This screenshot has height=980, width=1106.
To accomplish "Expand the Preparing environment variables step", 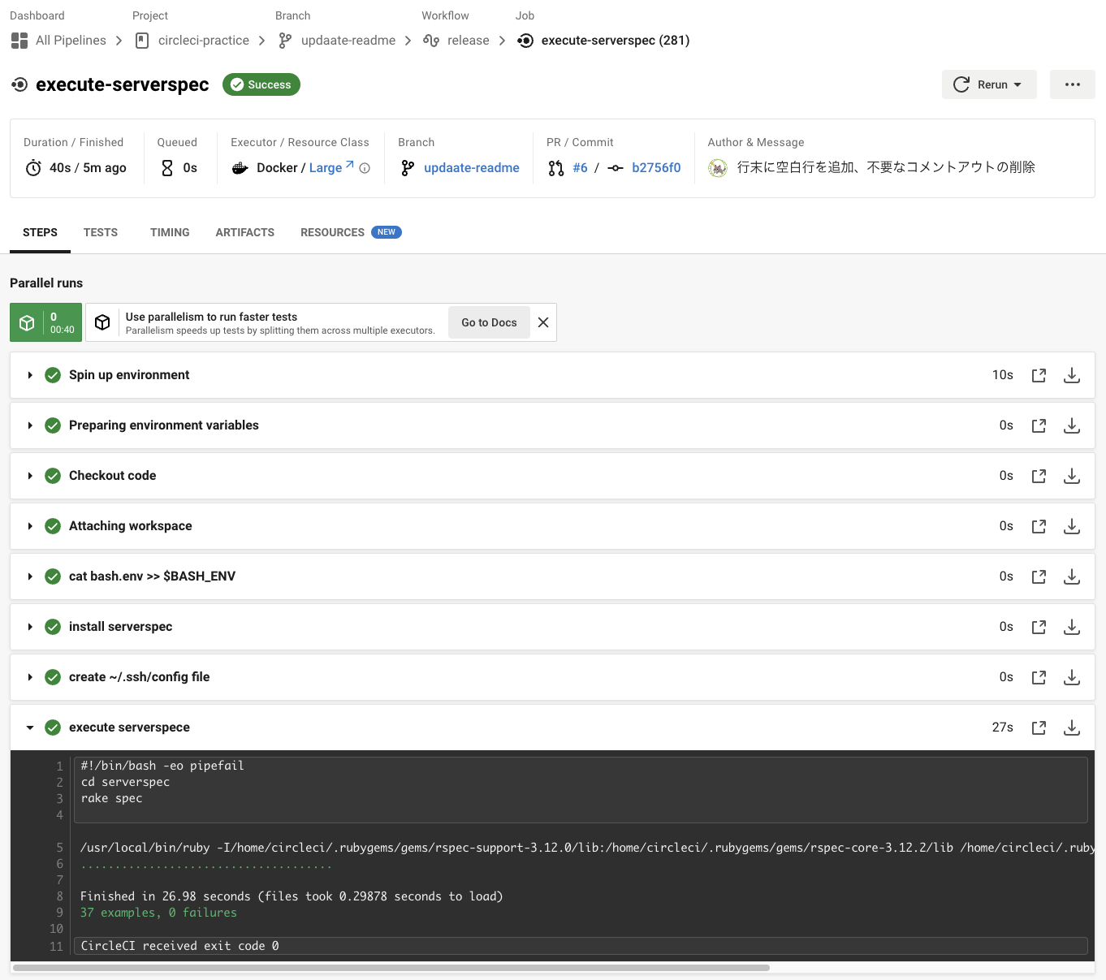I will click(x=30, y=425).
